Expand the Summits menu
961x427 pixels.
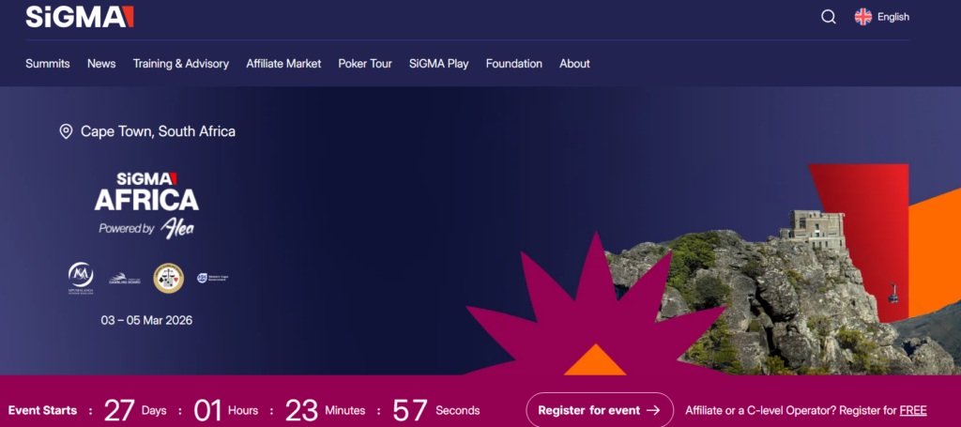pos(48,64)
